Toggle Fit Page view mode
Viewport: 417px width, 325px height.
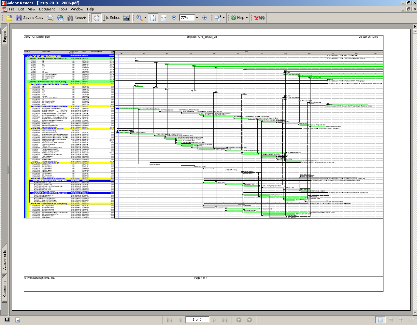pyautogui.click(x=153, y=18)
